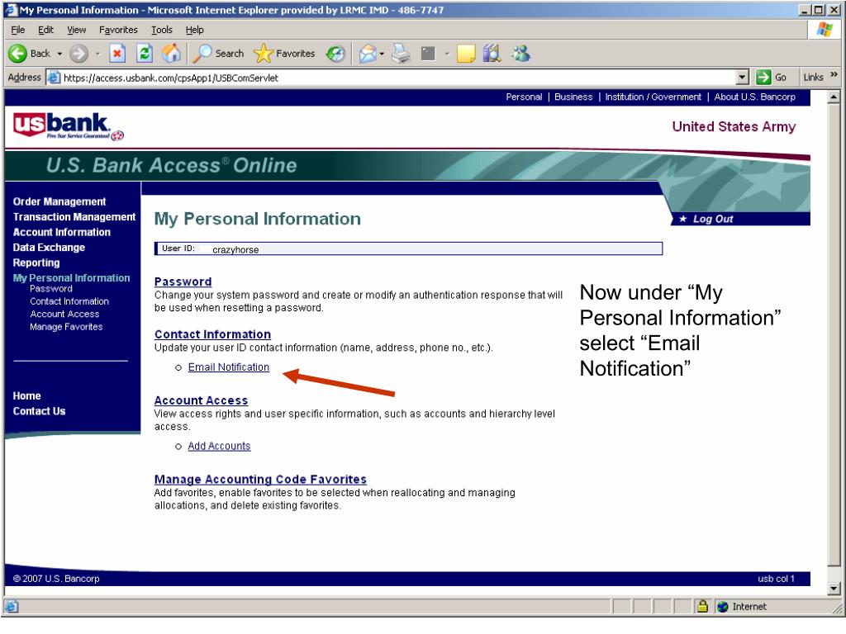Select Order Management in sidebar
This screenshot has height=634, width=846.
pyautogui.click(x=59, y=201)
